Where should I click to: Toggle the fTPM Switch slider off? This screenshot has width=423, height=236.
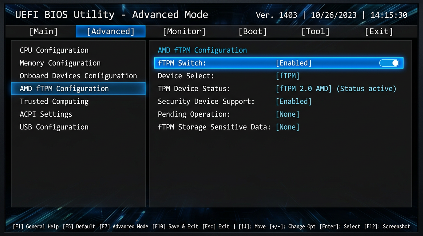(389, 63)
